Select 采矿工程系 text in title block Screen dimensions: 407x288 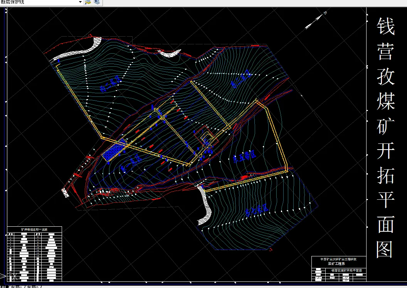[x=336, y=264]
